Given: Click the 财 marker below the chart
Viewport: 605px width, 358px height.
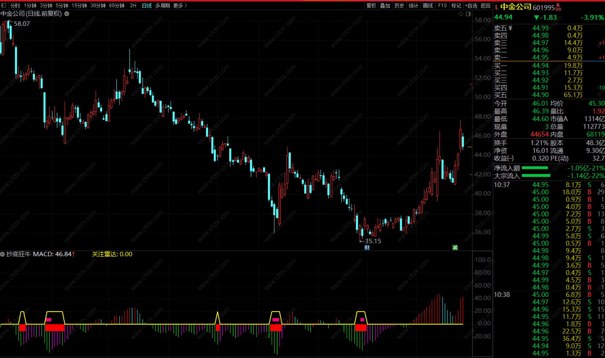Looking at the screenshot, I should click(x=367, y=247).
